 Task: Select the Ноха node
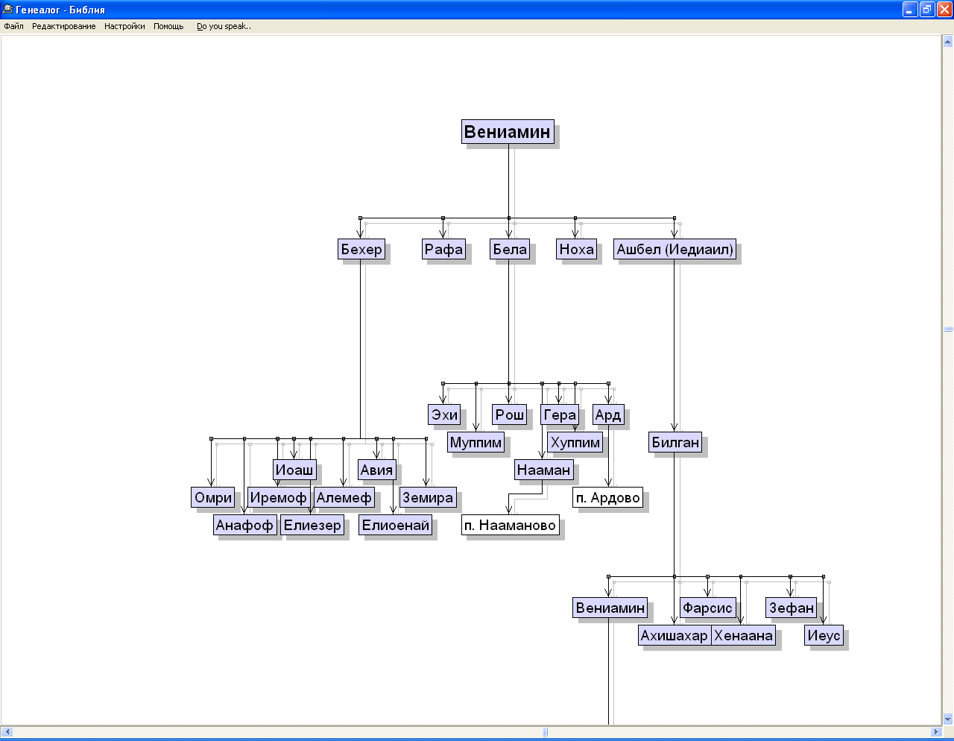(x=577, y=249)
